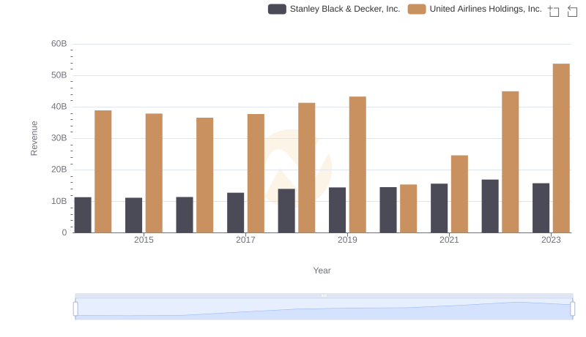Image resolution: width=586 pixels, height=337 pixels.
Task: Click the top move handle of zoom slider
Action: (324, 295)
